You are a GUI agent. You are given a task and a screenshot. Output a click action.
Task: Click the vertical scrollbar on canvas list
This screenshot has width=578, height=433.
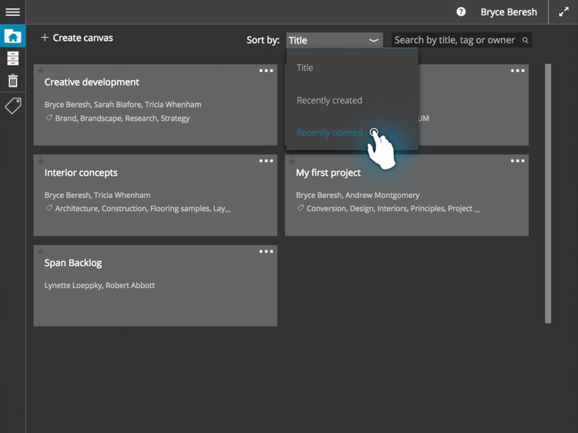click(x=548, y=193)
